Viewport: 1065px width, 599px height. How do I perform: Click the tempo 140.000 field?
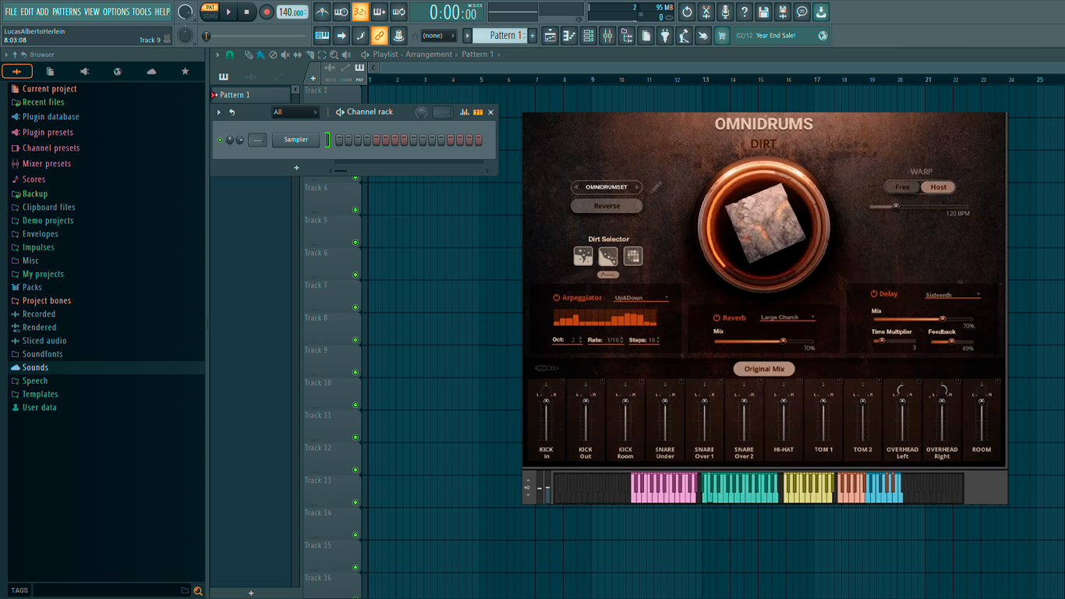coord(292,12)
